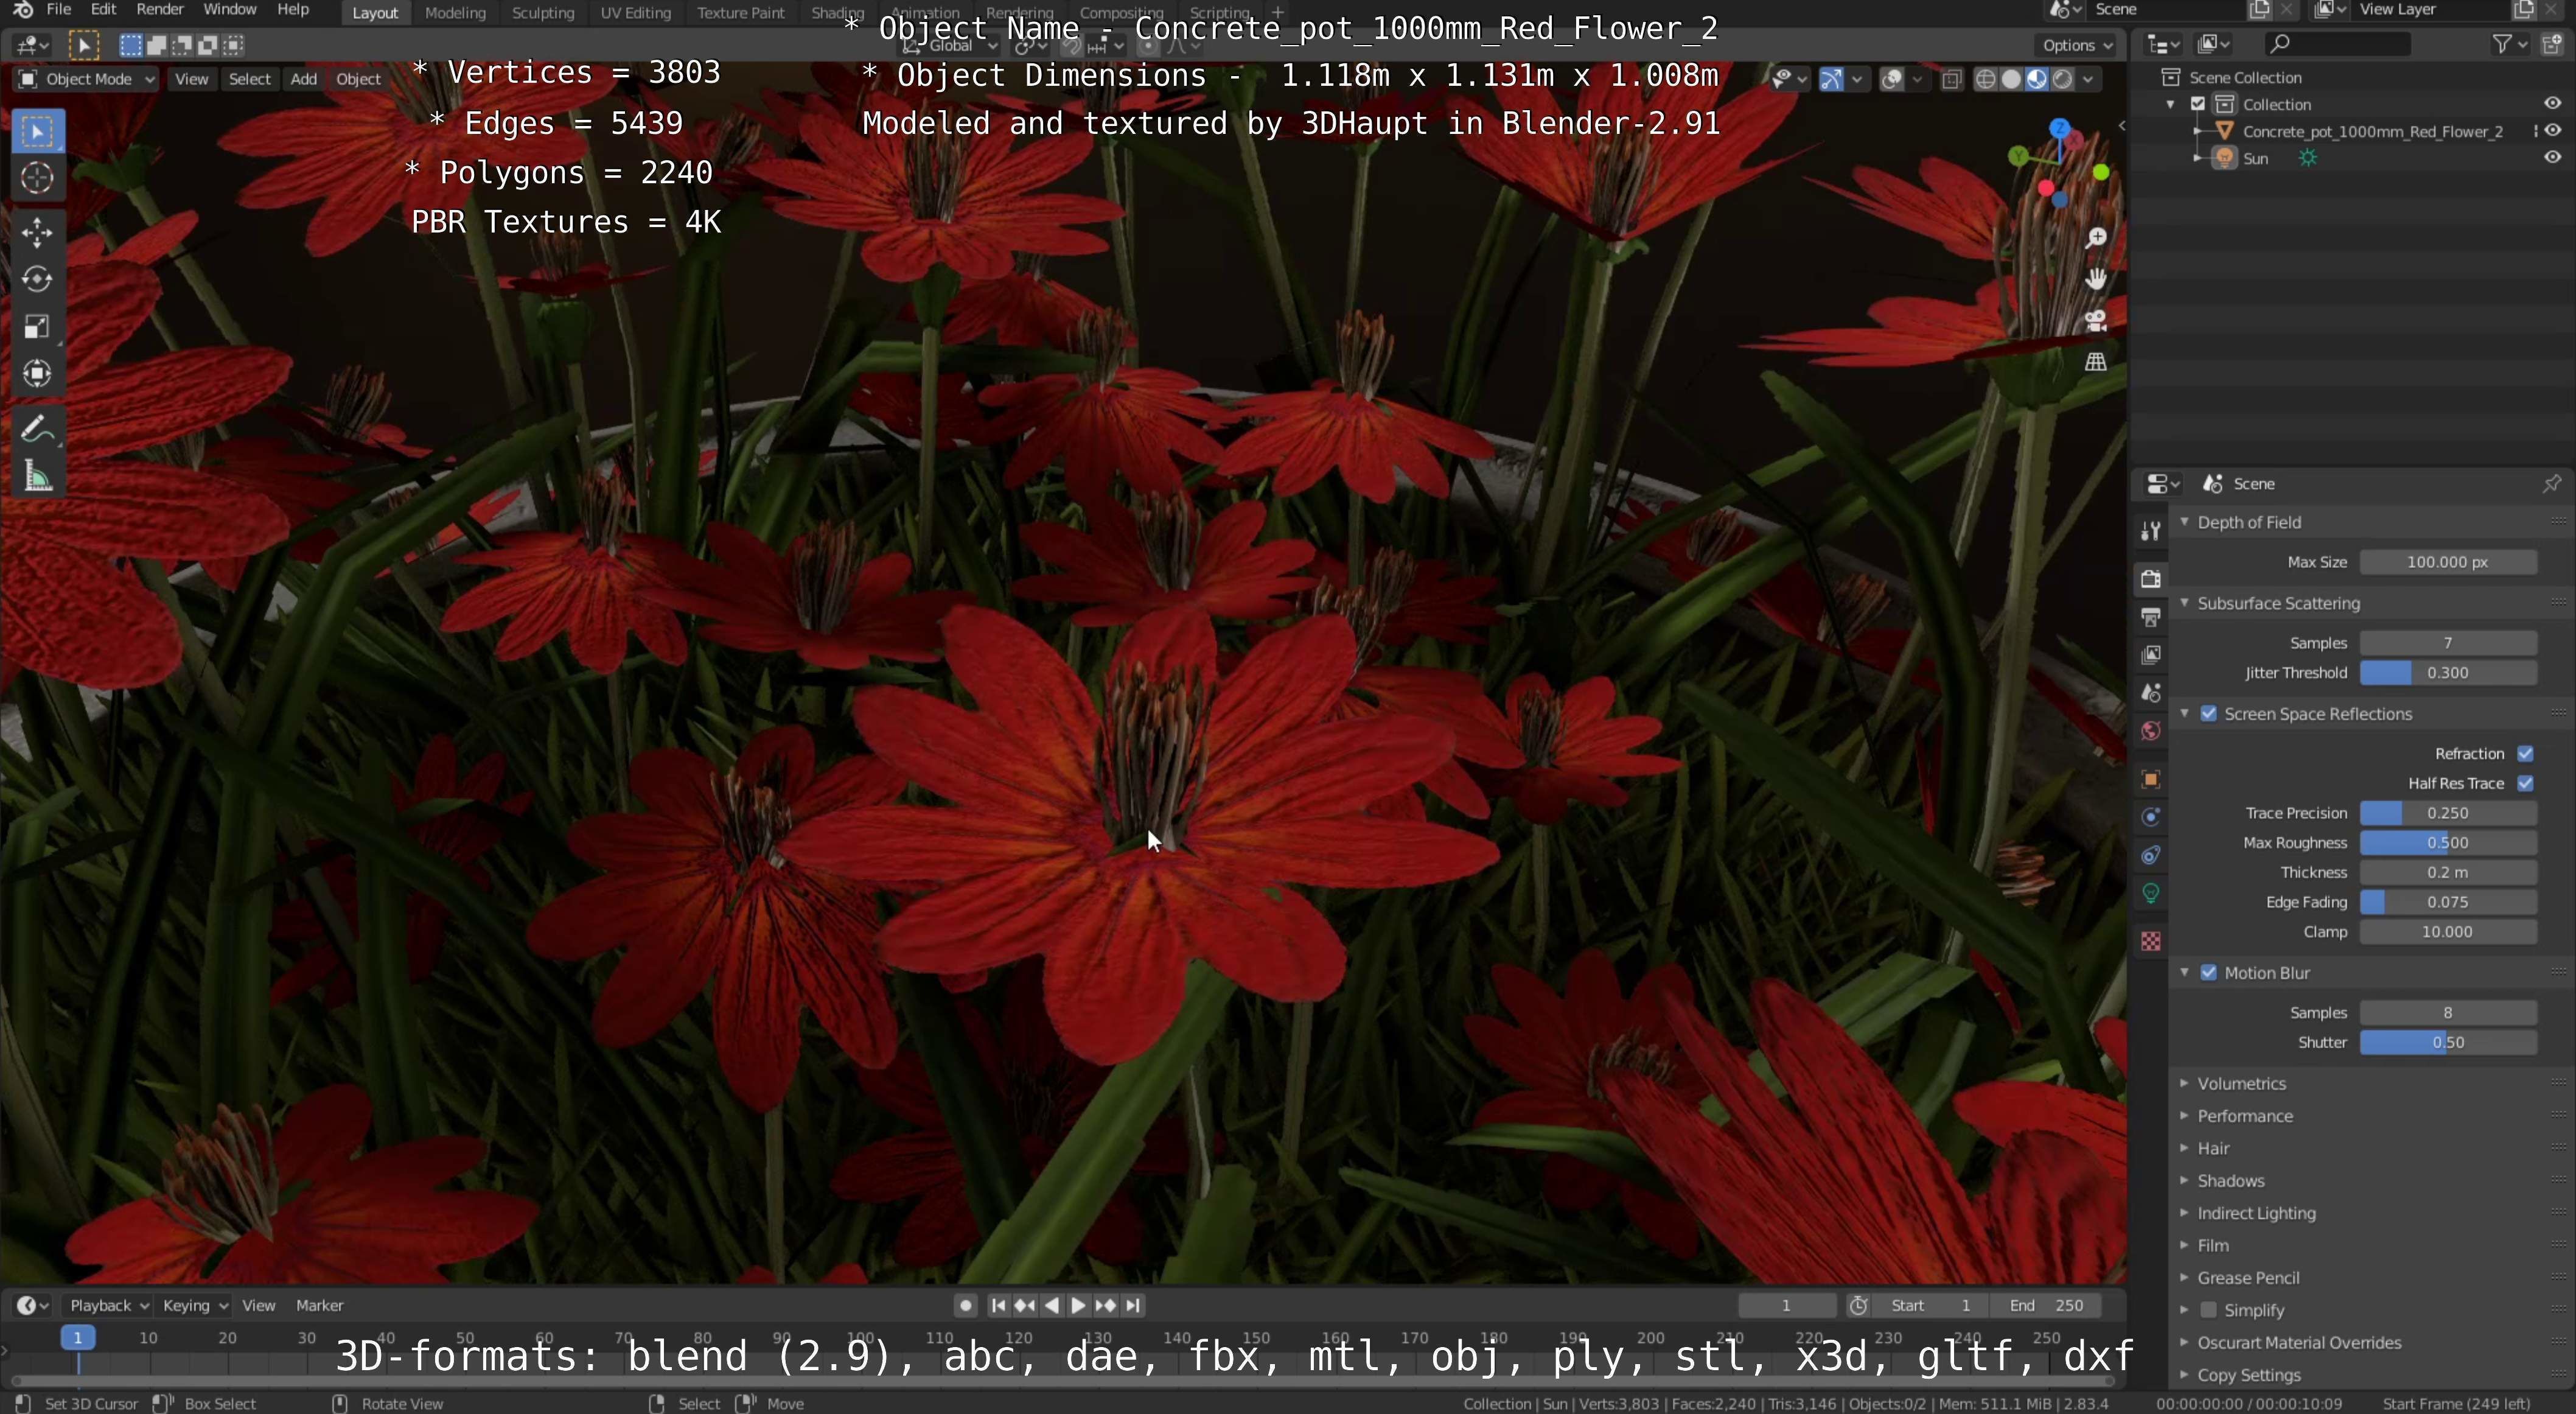2576x1414 pixels.
Task: Select the Rotate tool
Action: point(38,280)
